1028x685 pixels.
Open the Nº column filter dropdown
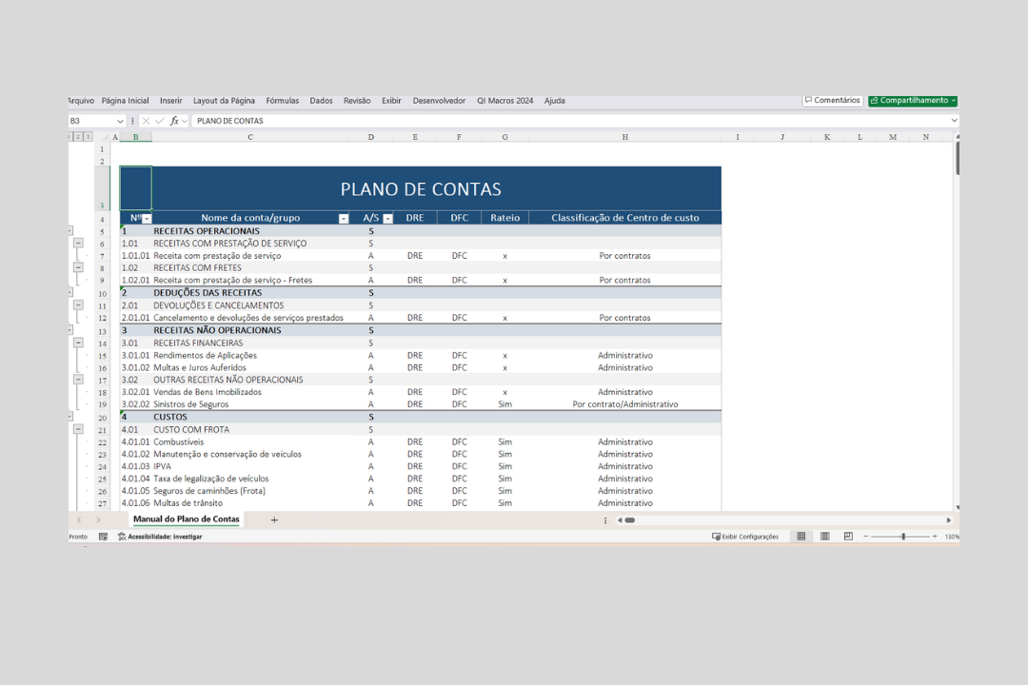coord(147,219)
